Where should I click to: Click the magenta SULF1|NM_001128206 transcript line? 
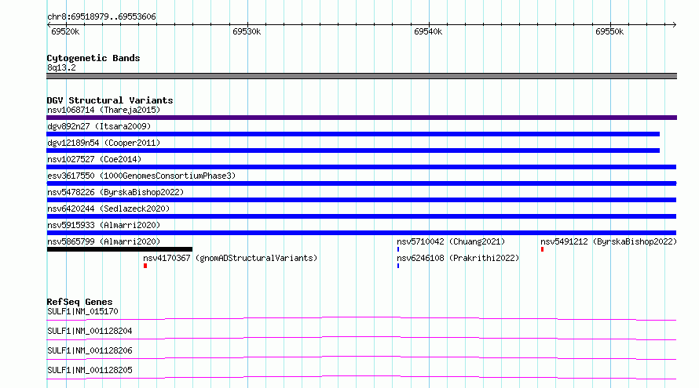point(361,357)
